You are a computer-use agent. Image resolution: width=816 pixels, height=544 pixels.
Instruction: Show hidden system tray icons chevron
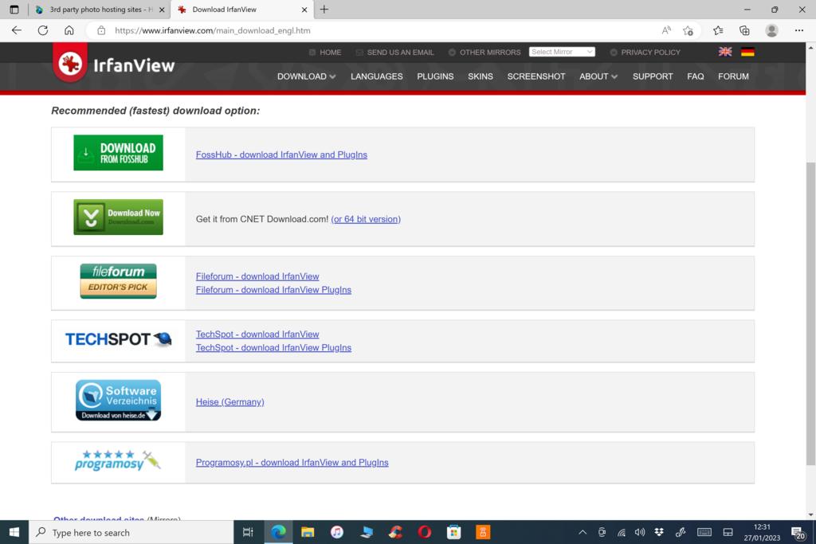(x=583, y=532)
